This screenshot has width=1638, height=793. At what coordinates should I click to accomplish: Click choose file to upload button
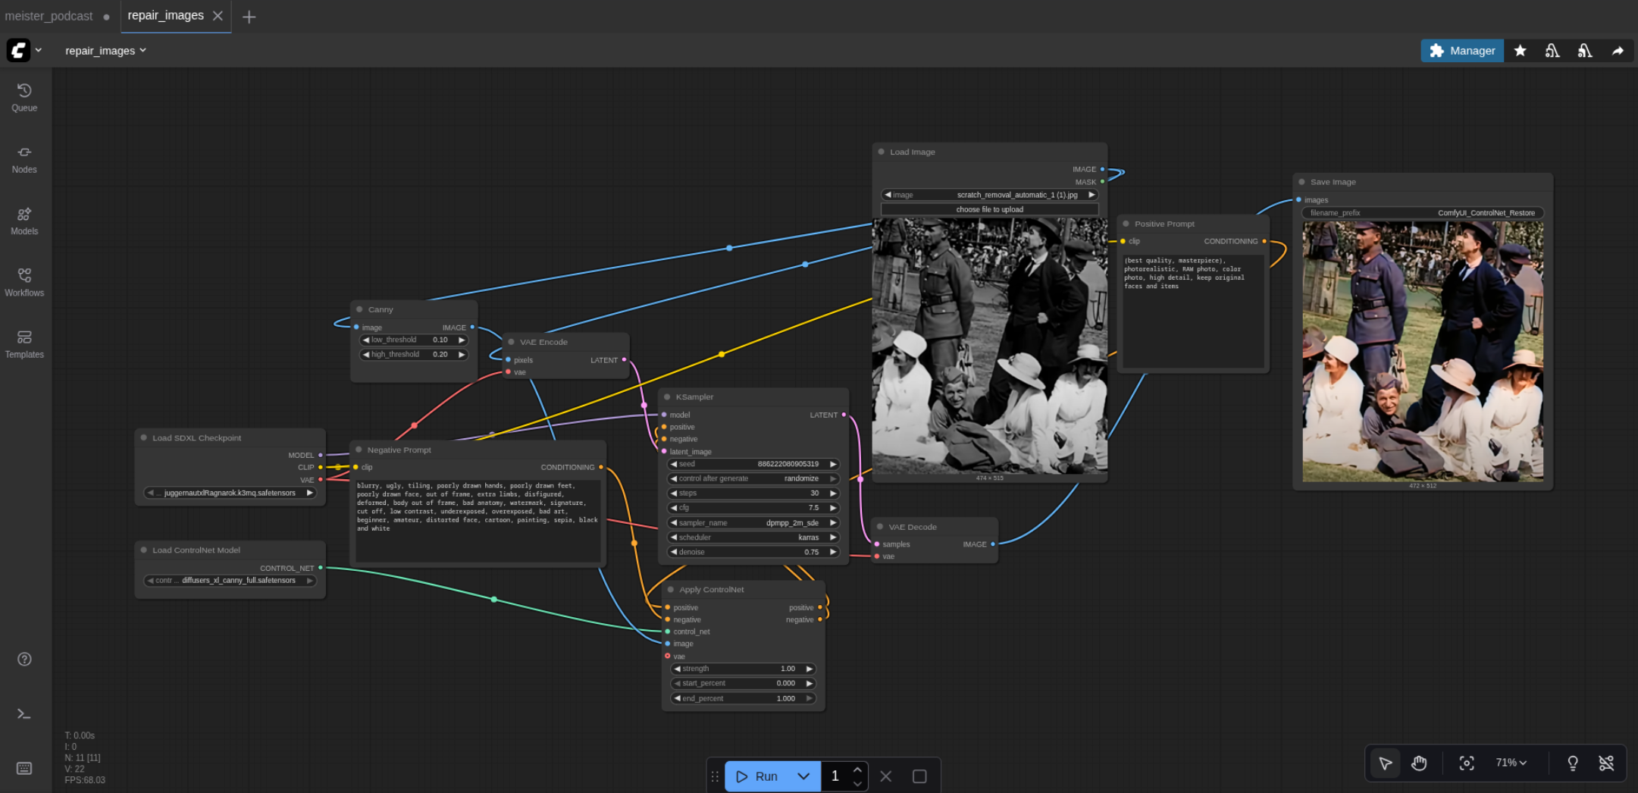(989, 209)
